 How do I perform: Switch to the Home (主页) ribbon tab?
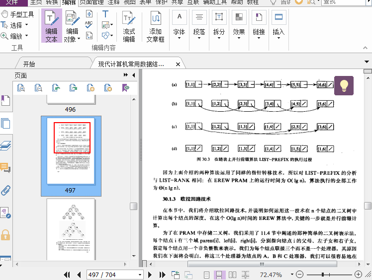click(36, 2)
